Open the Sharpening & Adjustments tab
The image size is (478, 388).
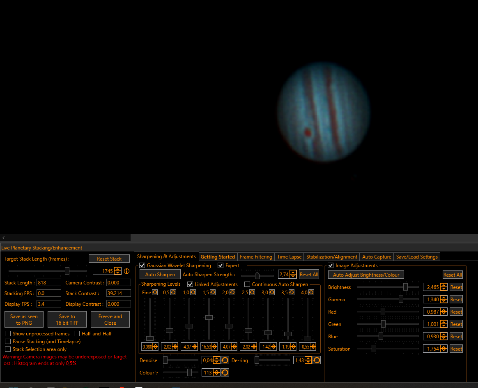(x=166, y=256)
